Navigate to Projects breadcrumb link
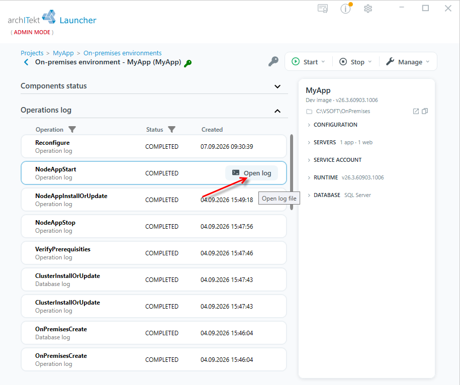 tap(32, 53)
